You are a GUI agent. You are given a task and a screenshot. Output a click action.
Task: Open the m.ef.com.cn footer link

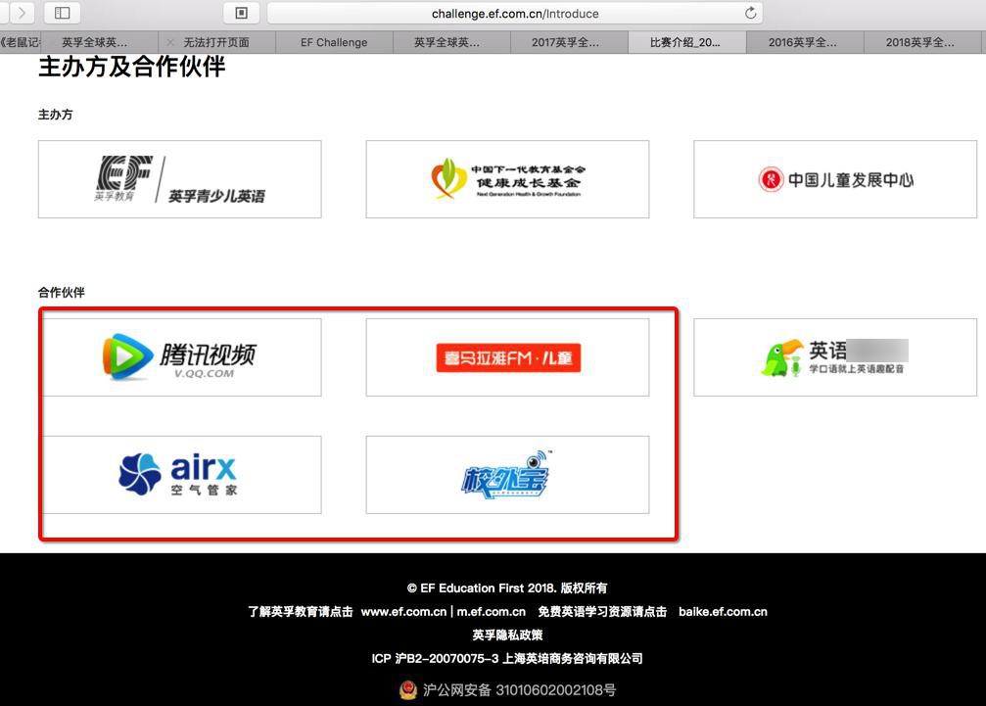492,612
